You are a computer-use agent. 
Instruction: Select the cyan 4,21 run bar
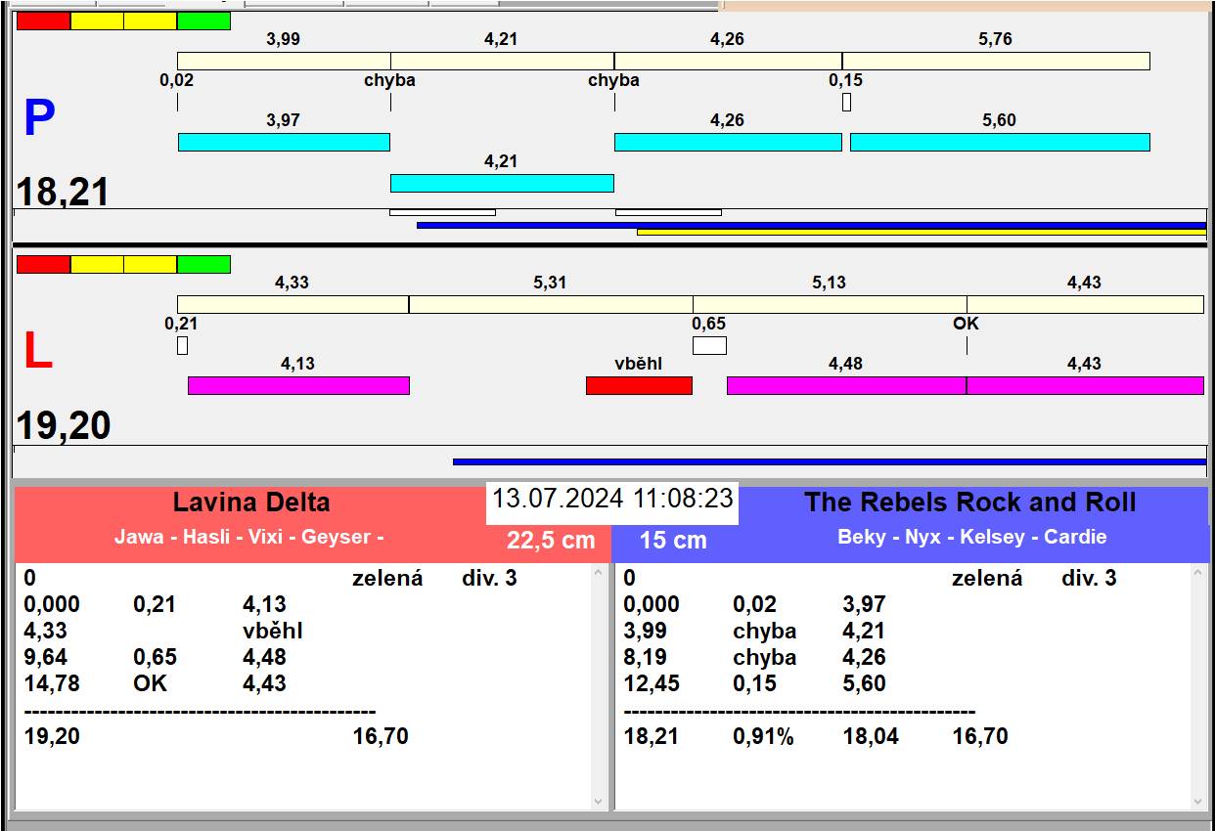[x=502, y=183]
